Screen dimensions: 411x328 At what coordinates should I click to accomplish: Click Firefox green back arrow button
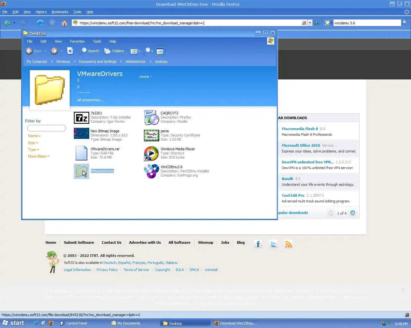(7, 23)
